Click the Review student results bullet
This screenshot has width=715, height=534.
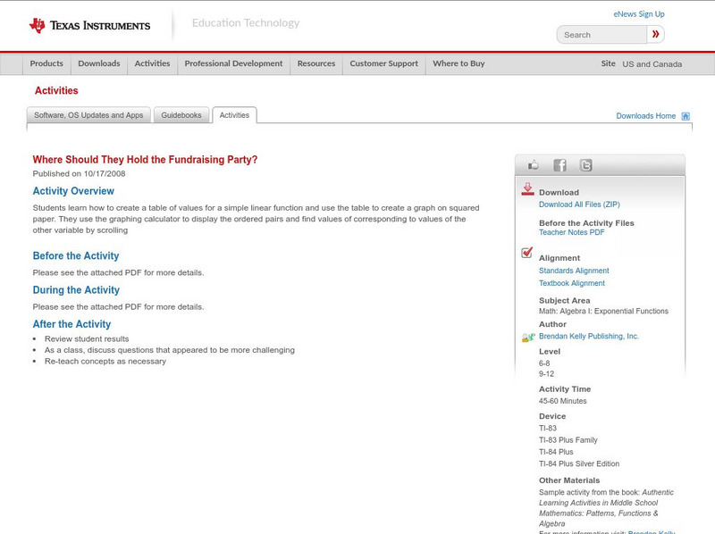pos(87,339)
